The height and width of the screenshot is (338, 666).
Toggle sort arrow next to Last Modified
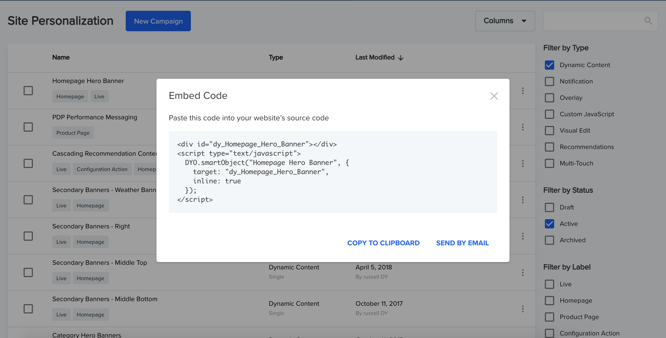coord(401,58)
